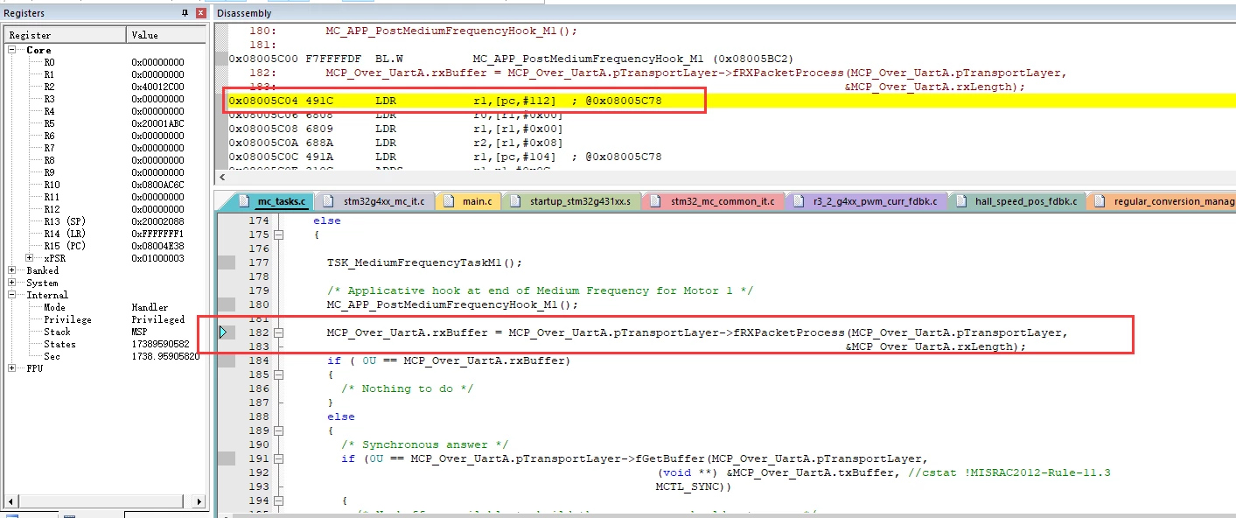Click the Registers panel scrollbar left arrow
Screen dimensions: 1236x518
coord(10,501)
